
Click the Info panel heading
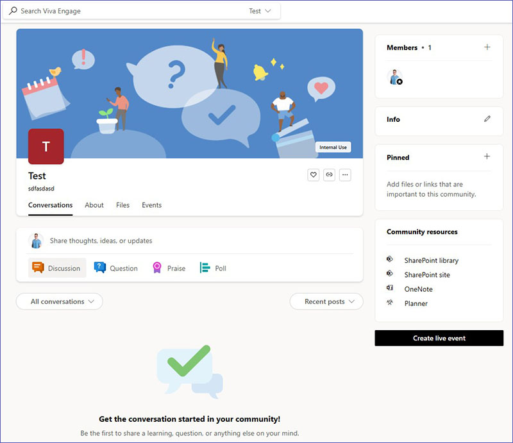393,119
